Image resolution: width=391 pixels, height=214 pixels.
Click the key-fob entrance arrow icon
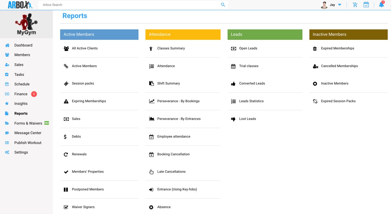click(x=151, y=189)
